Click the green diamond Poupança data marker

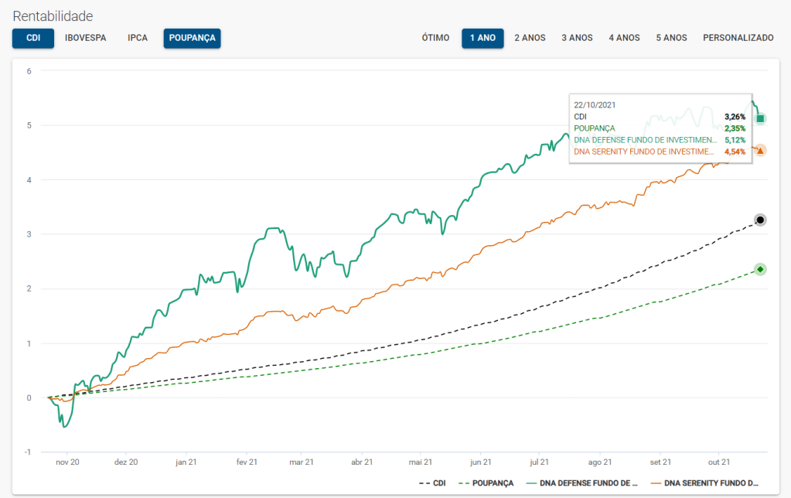click(x=760, y=269)
